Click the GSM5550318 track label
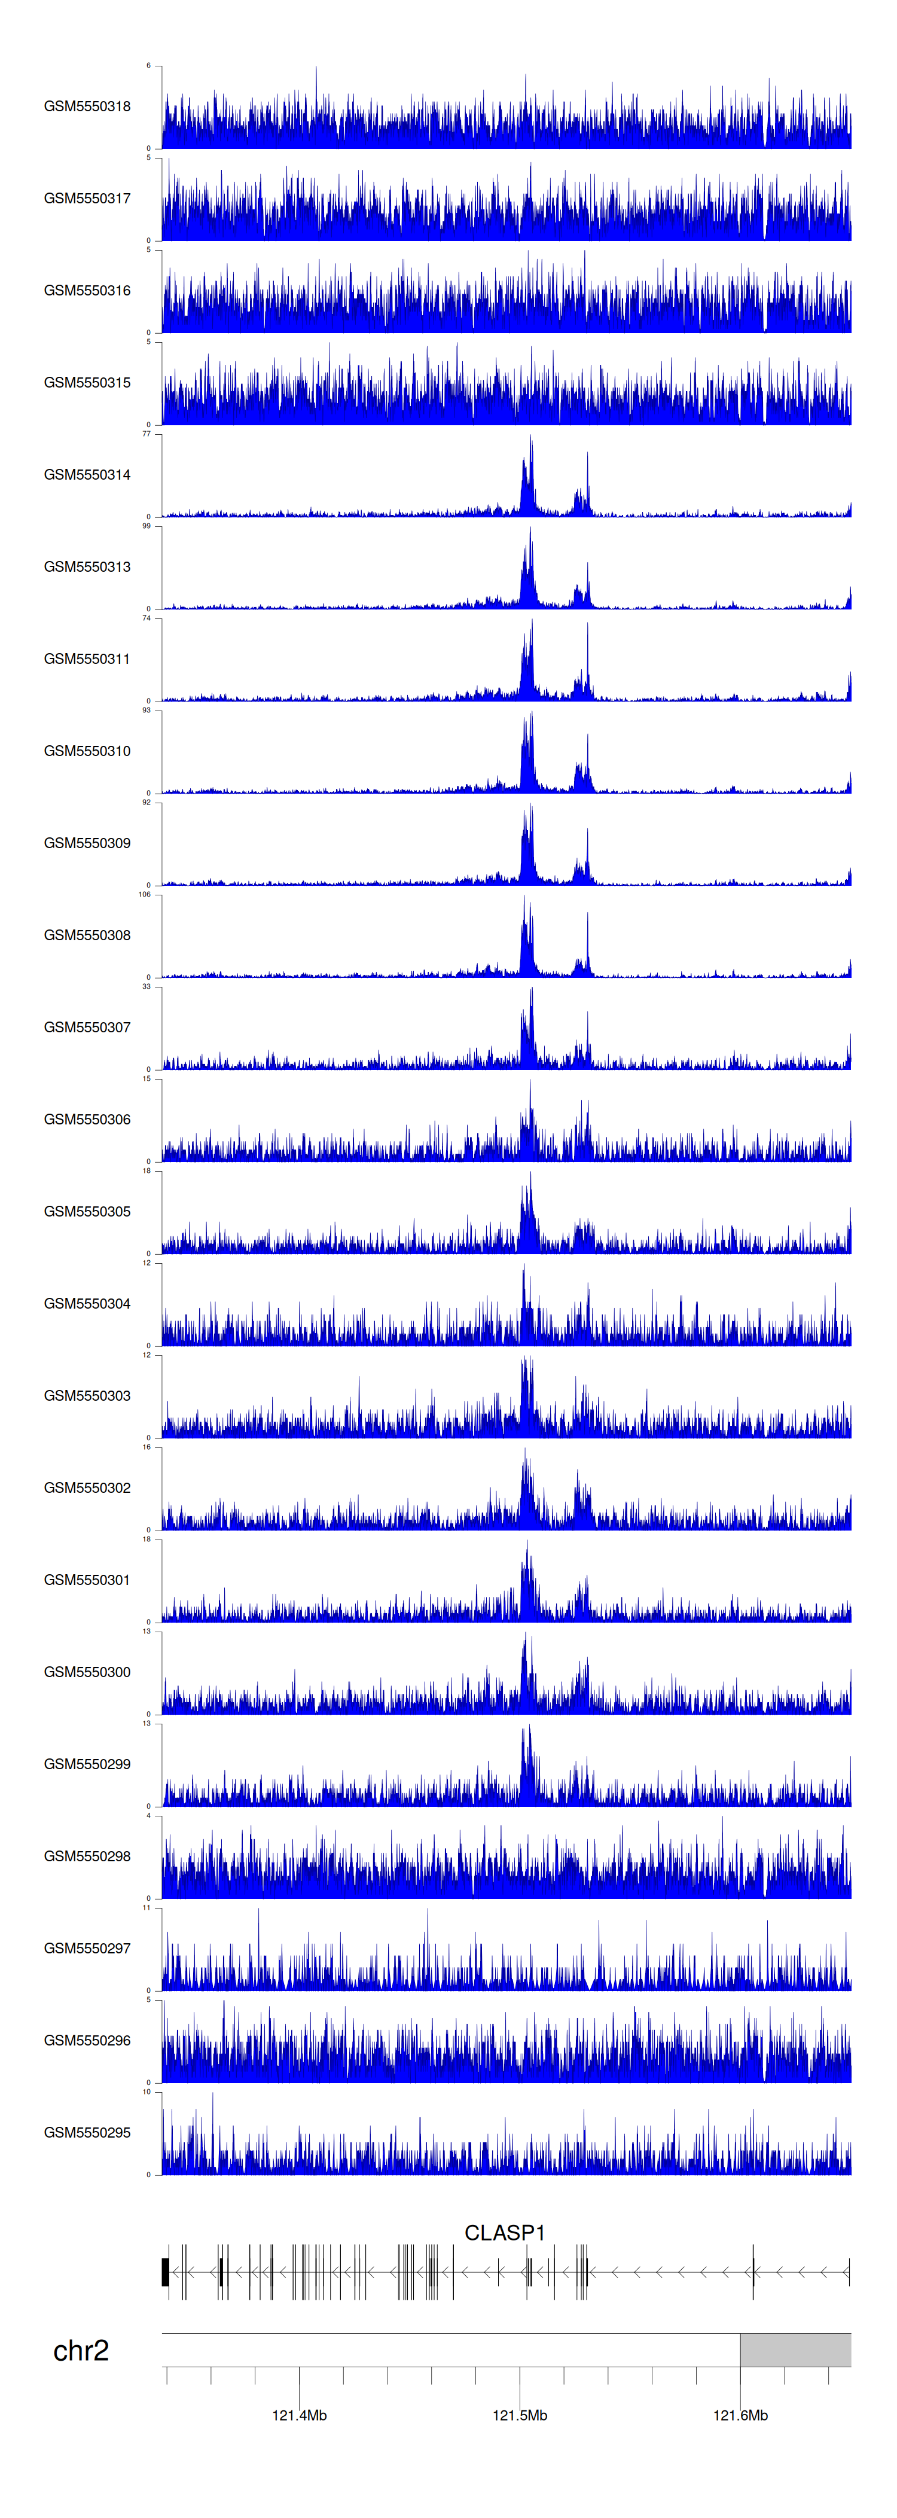The width and height of the screenshot is (897, 2518). point(87,106)
